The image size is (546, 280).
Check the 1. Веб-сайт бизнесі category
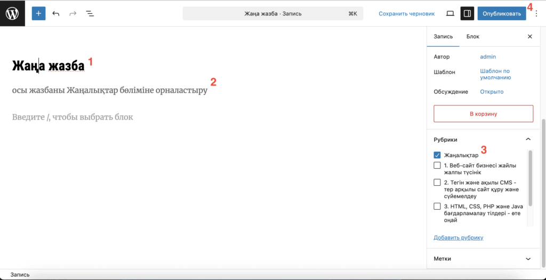(x=437, y=166)
